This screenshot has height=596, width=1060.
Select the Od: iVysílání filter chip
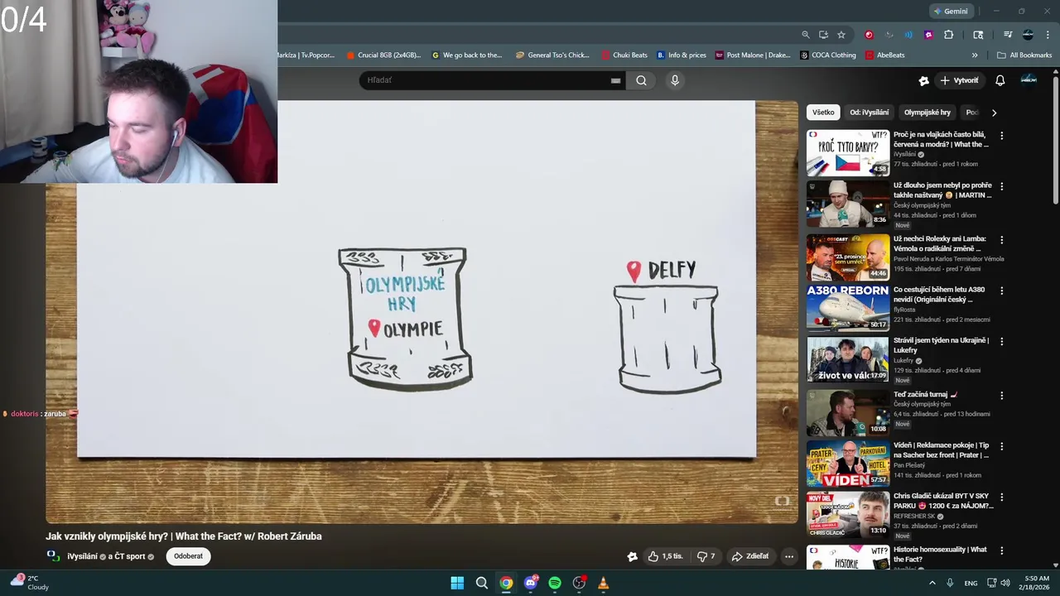click(870, 113)
